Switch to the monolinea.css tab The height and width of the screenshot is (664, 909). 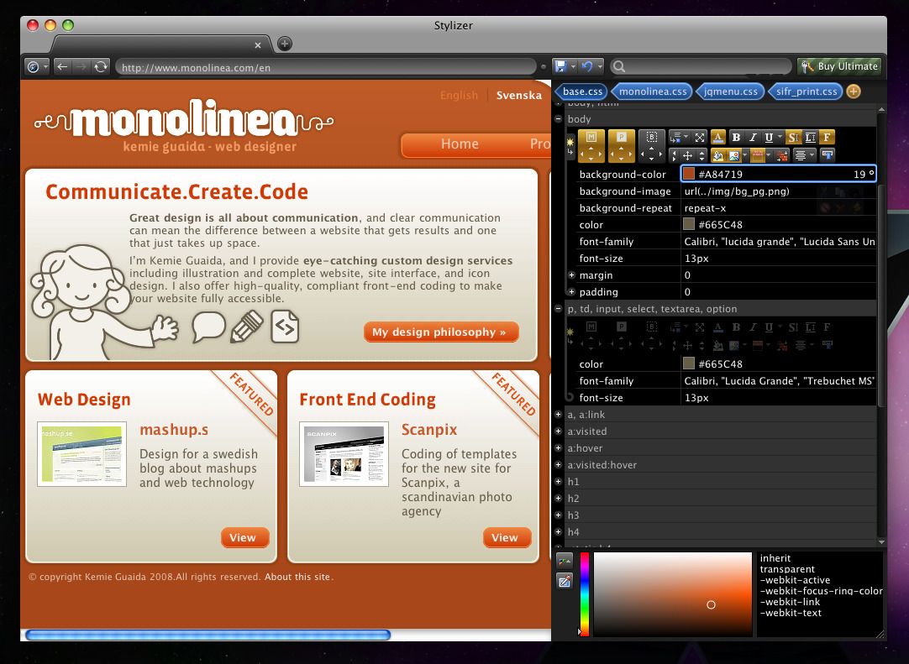653,91
